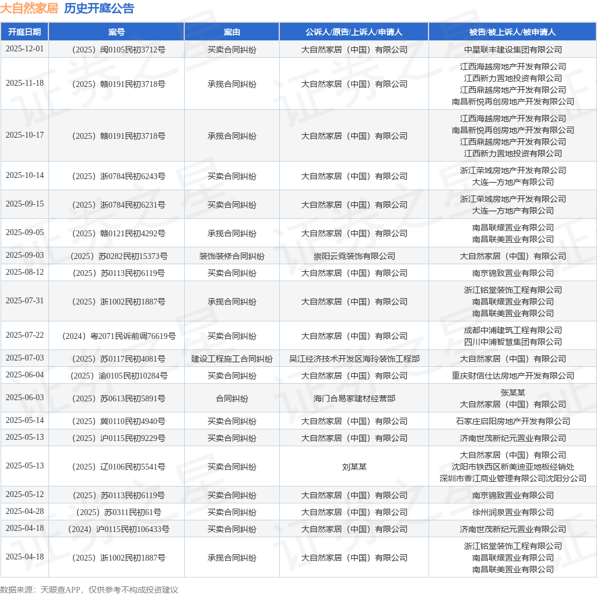This screenshot has height=595, width=597.
Task: Click the date 2025-04-28
Action: pyautogui.click(x=24, y=511)
